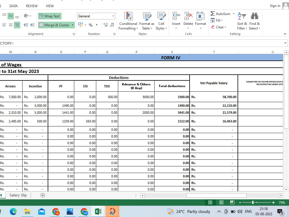Open REVIEW ribbon tab
This screenshot has width=289, height=217.
click(x=32, y=6)
